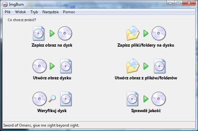Click disc icon above Zapisz obraz na dysk
Viewport: 198px width, 131px height.
65,33
